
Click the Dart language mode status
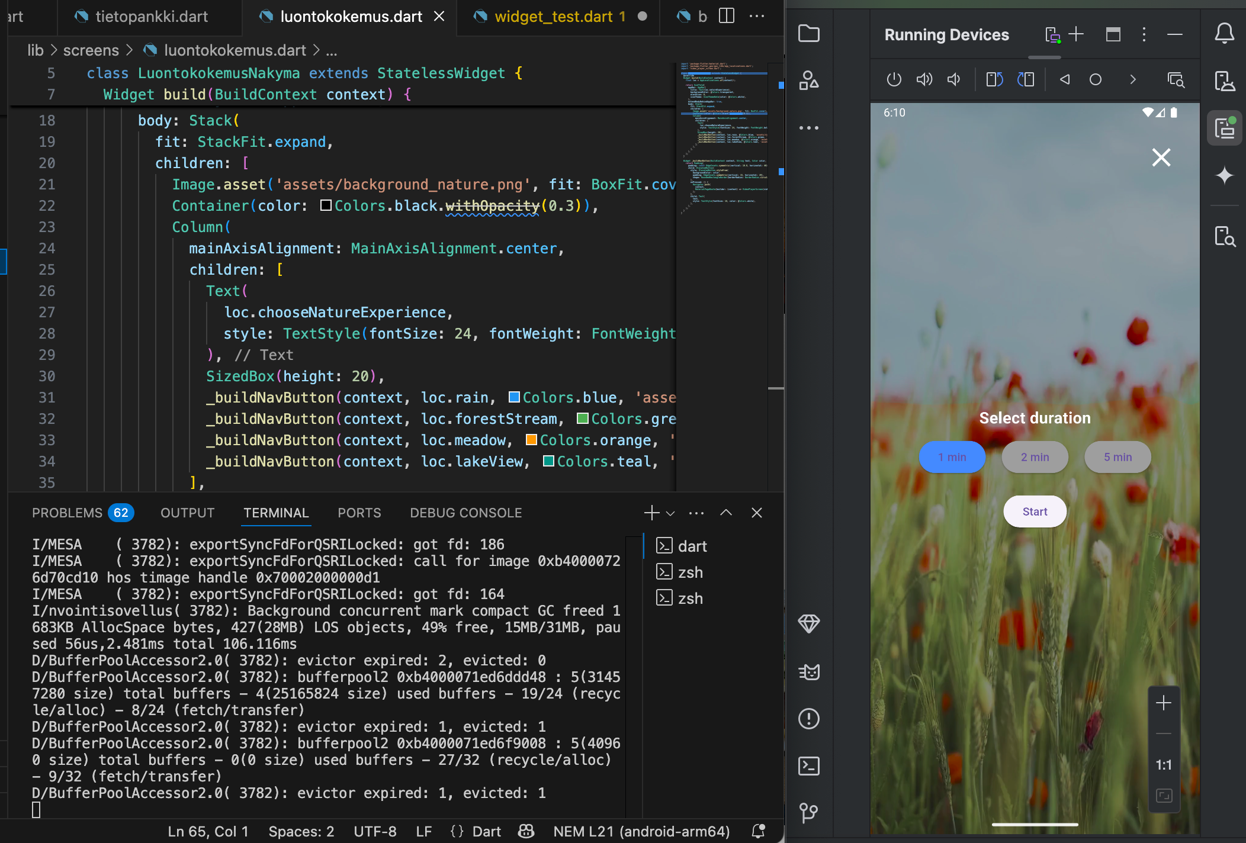pyautogui.click(x=486, y=832)
